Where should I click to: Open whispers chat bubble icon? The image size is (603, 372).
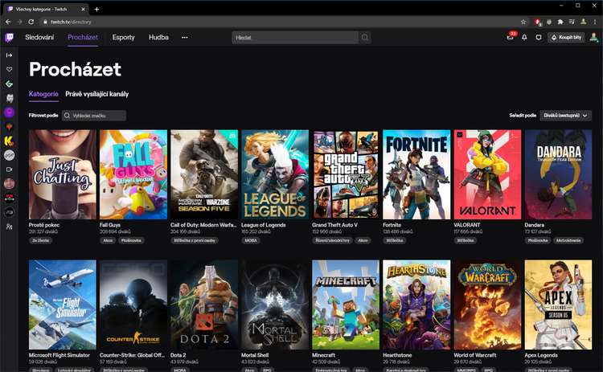(x=539, y=37)
